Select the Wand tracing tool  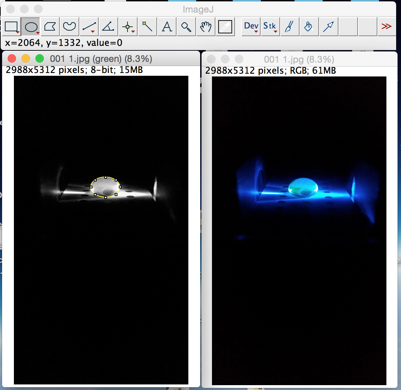tap(147, 27)
